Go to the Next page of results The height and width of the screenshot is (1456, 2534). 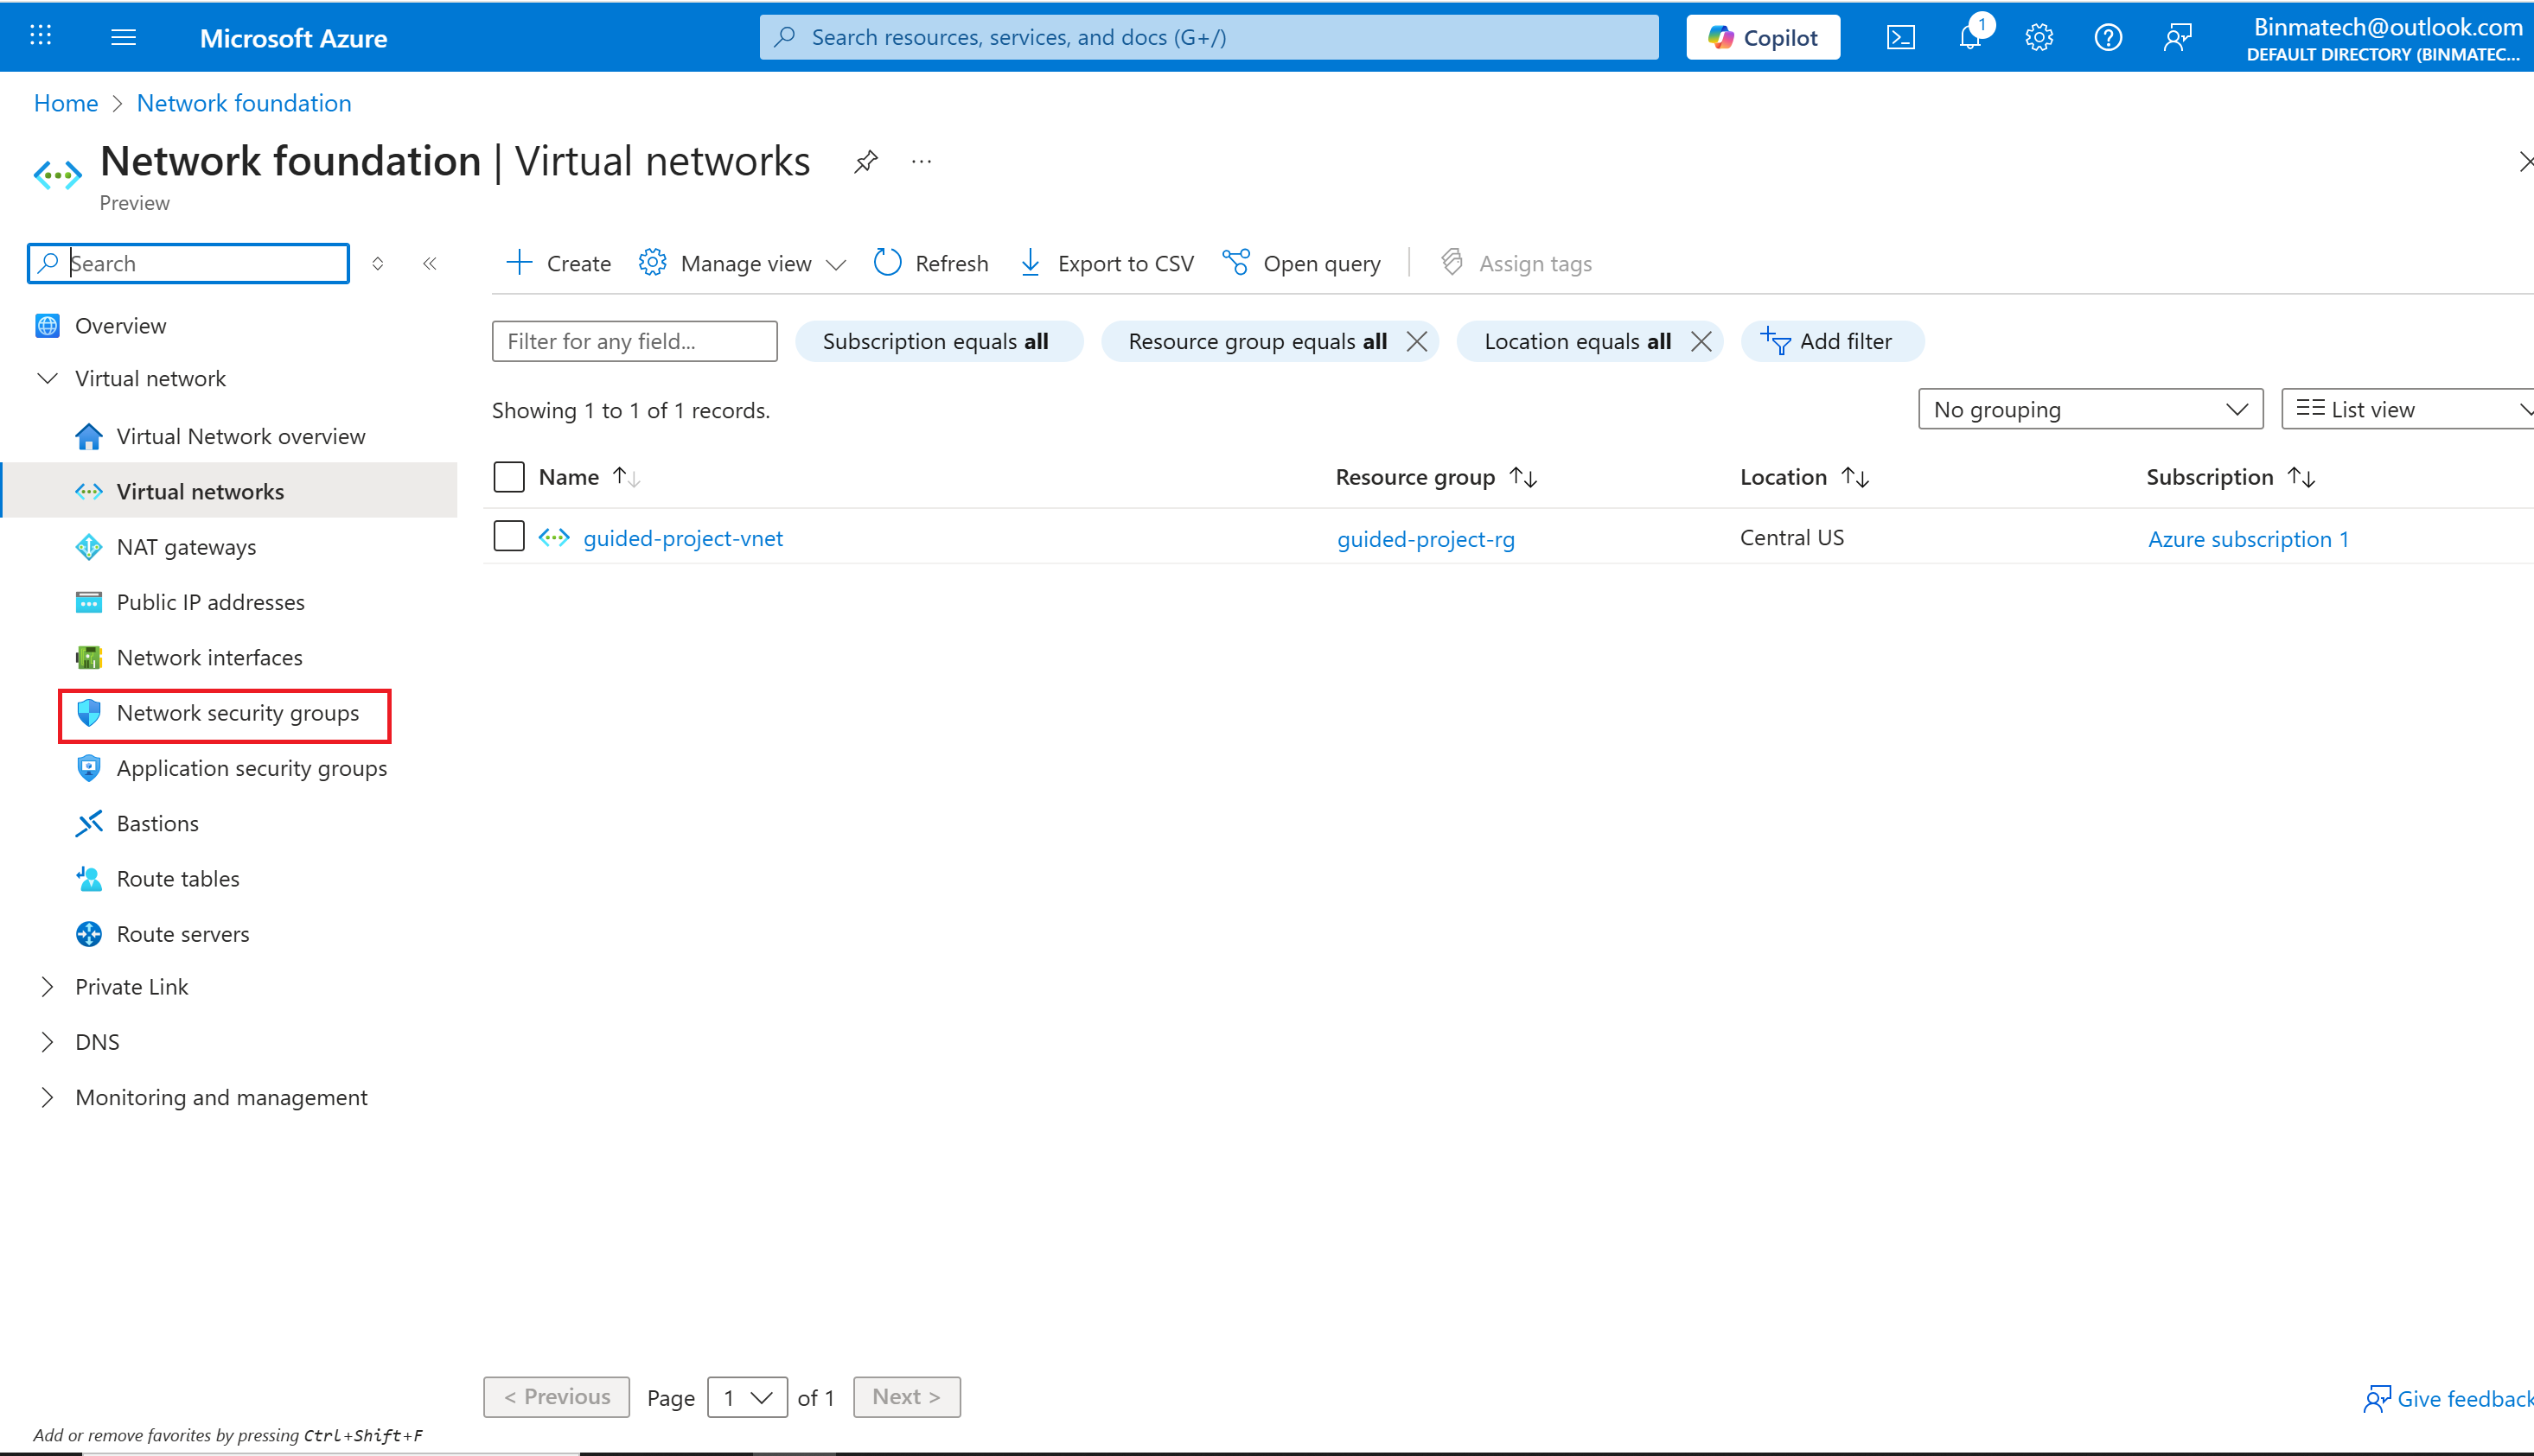905,1396
